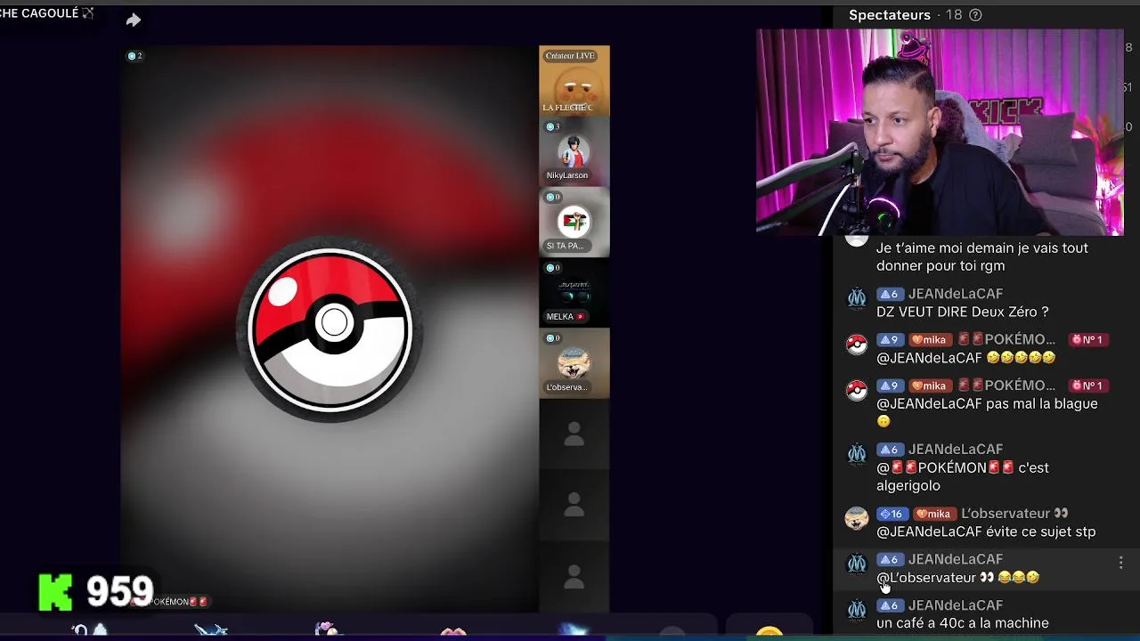
Task: Click the level 16 badge next to L'observateur
Action: pyautogui.click(x=891, y=514)
